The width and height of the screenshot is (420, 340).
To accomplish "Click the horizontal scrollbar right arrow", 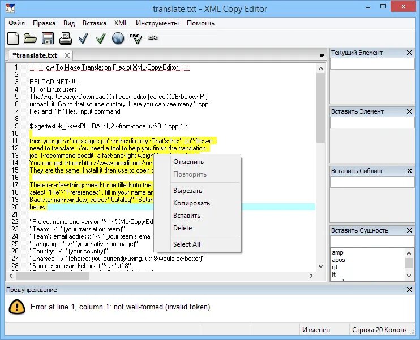I will [x=311, y=276].
